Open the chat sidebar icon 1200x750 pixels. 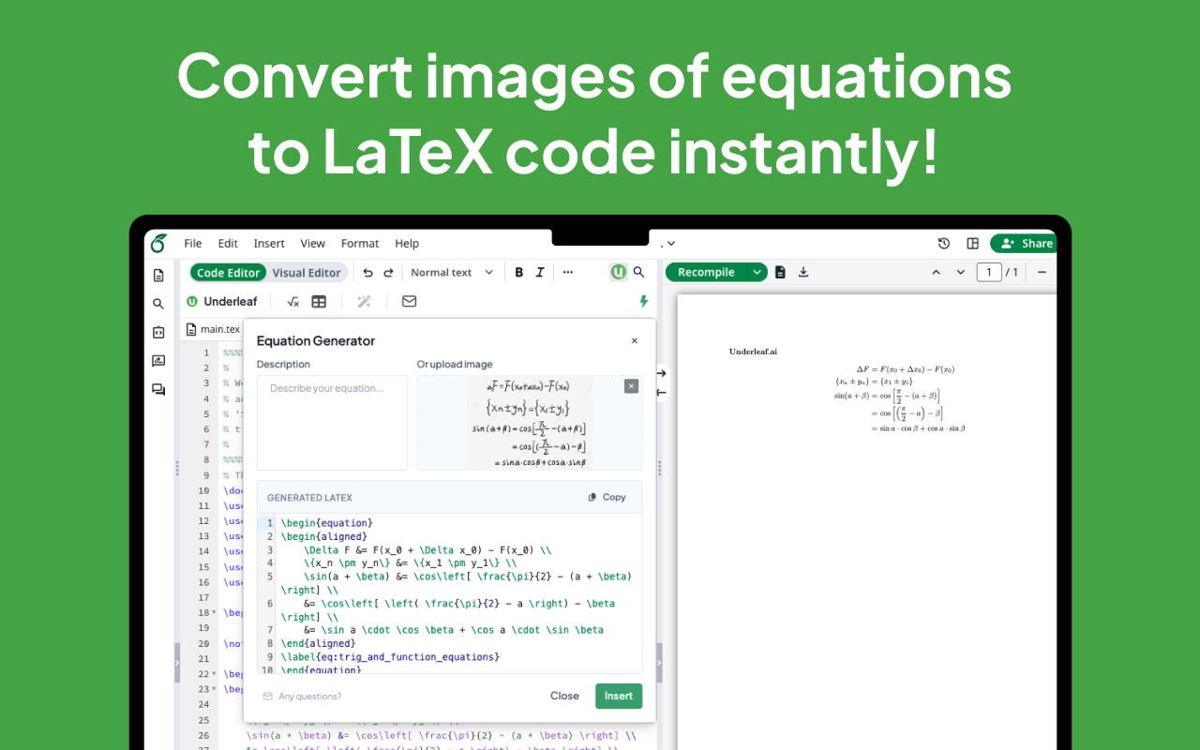click(x=158, y=390)
